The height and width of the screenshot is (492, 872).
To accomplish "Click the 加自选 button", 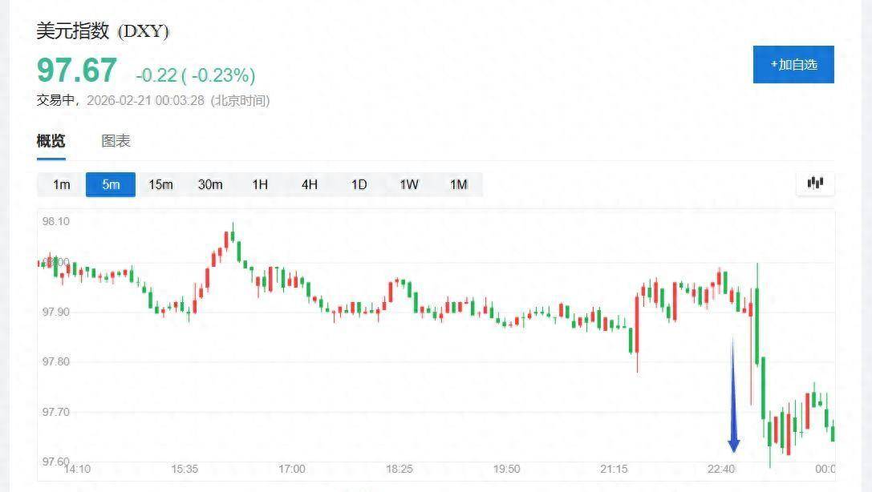I will point(793,64).
